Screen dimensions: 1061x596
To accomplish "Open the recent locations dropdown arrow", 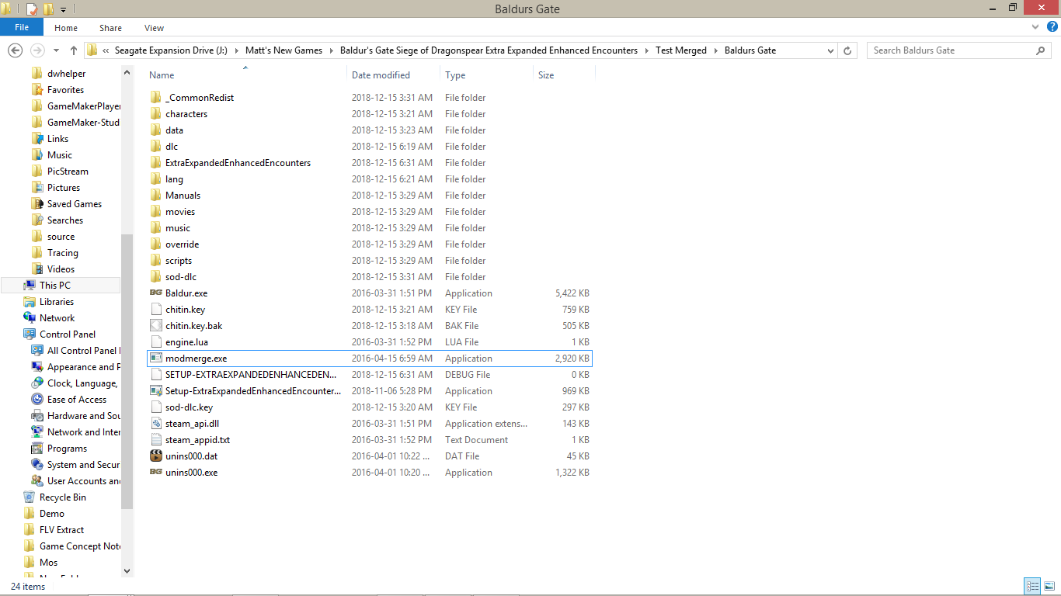I will (x=56, y=50).
